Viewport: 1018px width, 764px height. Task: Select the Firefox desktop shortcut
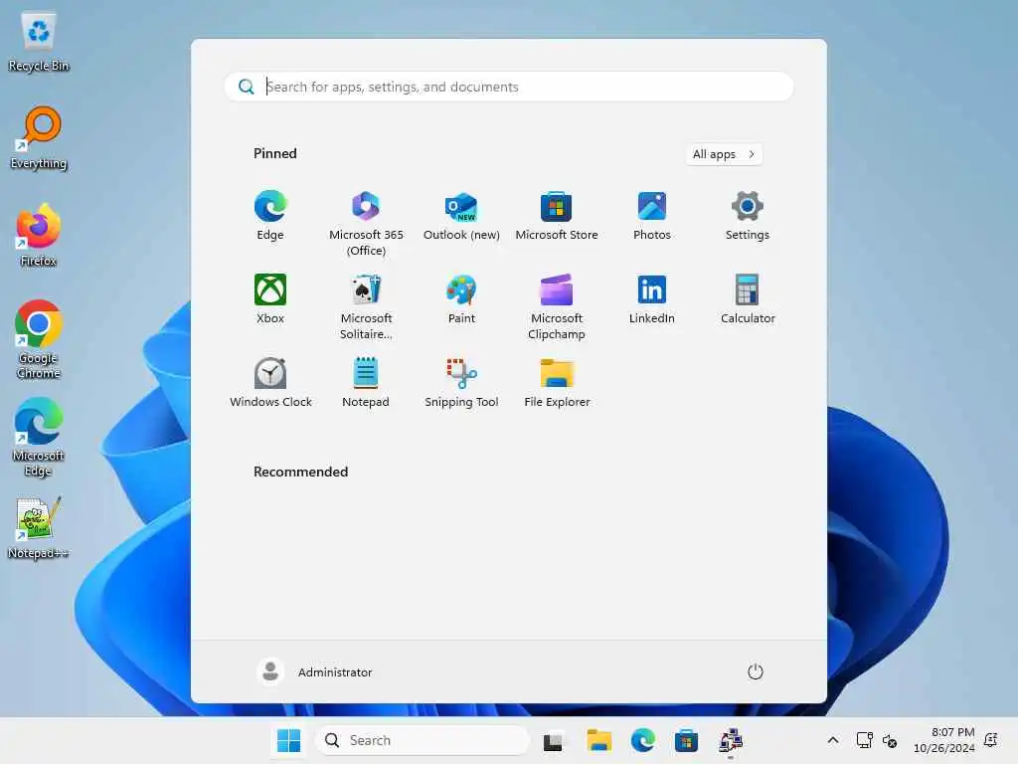39,236
